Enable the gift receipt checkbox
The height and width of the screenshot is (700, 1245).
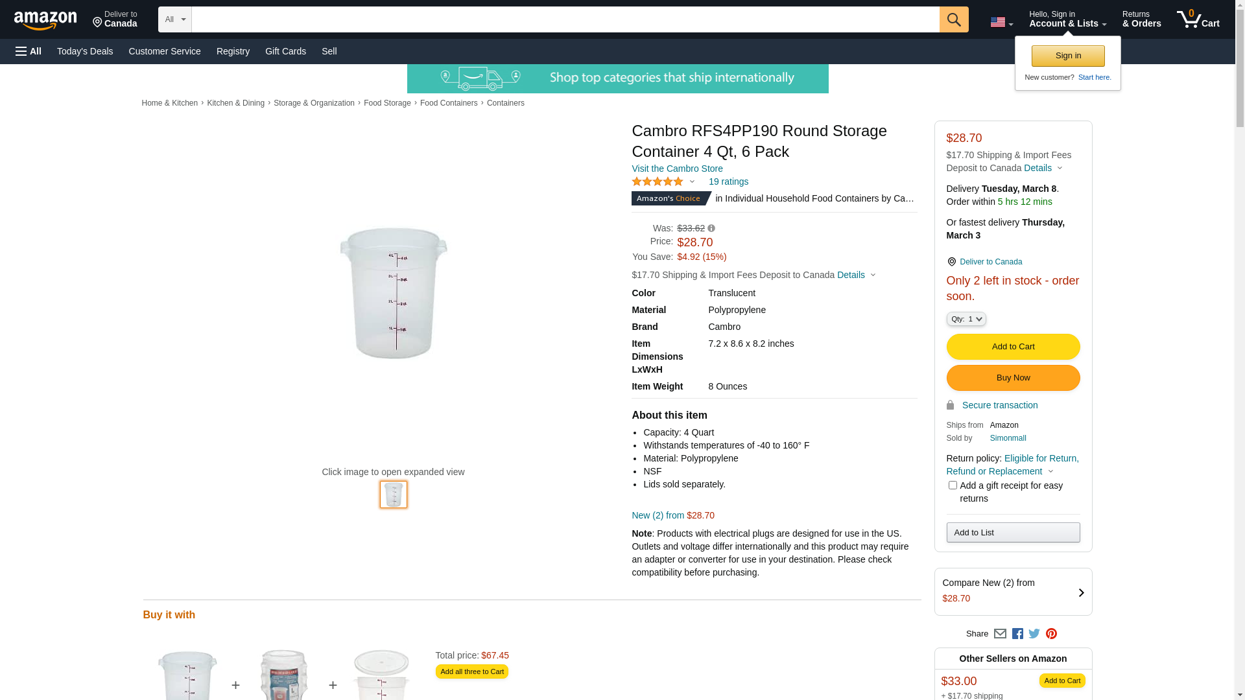[953, 485]
